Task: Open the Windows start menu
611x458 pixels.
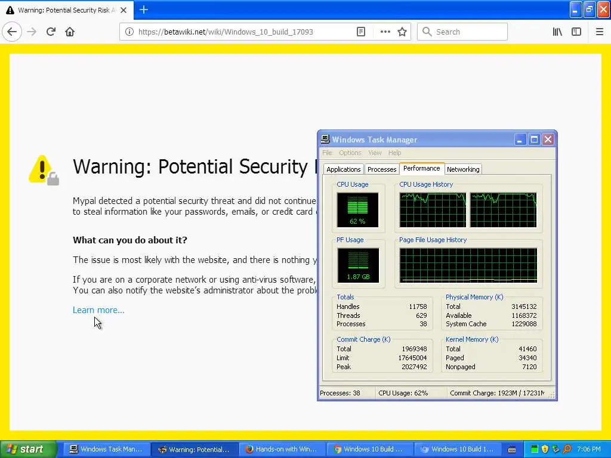Action: point(27,449)
